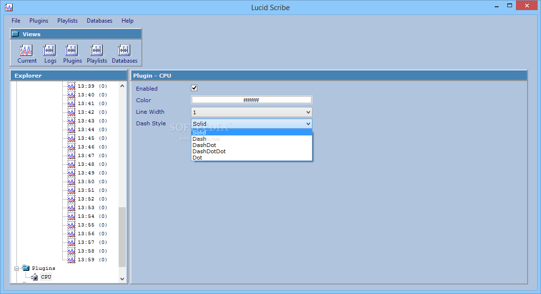This screenshot has height=294, width=541.
Task: Open the Playlists view icon
Action: tap(96, 51)
